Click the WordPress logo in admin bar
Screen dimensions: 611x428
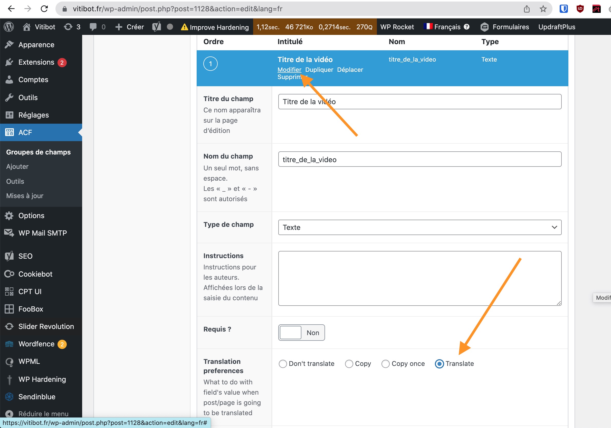[x=9, y=27]
